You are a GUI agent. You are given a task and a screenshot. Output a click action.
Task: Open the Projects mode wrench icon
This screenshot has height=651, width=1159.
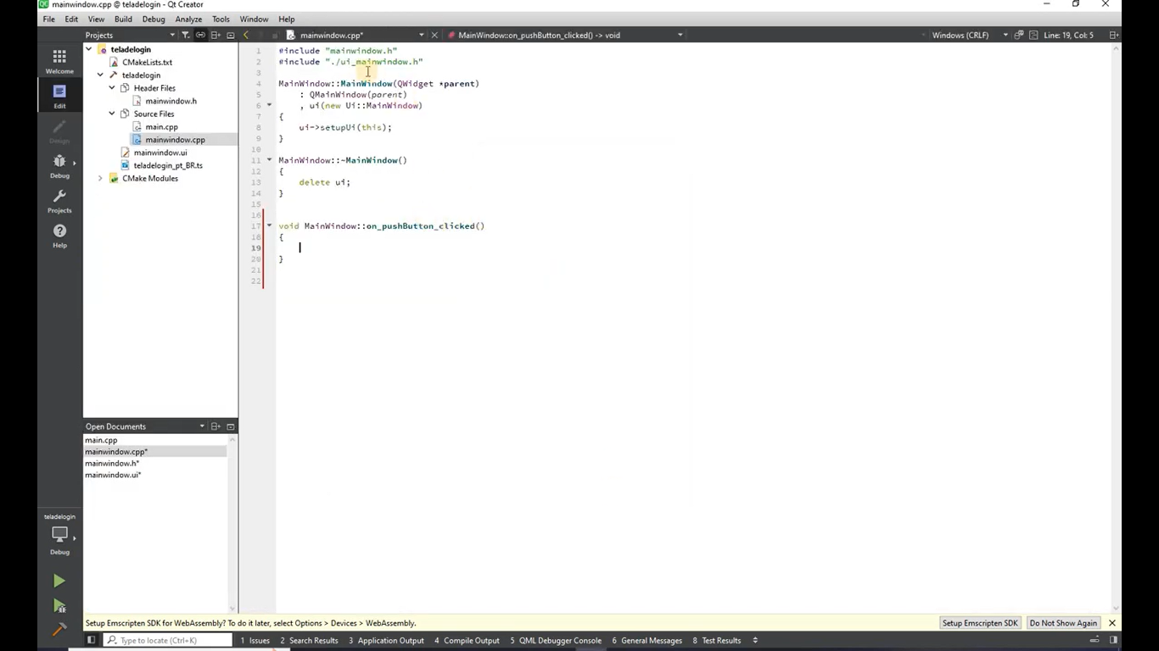59,200
